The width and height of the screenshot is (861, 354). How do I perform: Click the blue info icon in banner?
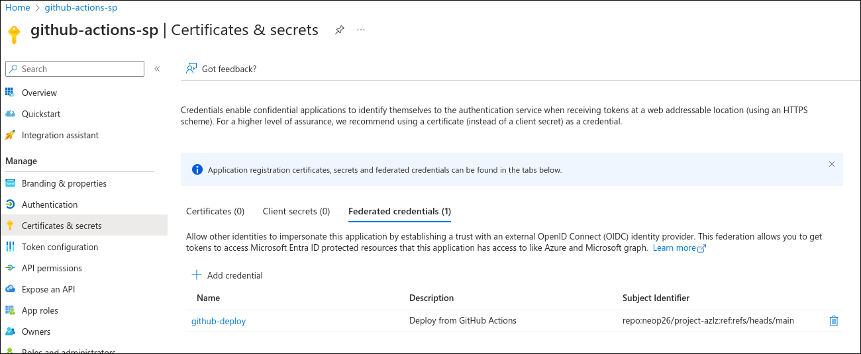[x=197, y=169]
